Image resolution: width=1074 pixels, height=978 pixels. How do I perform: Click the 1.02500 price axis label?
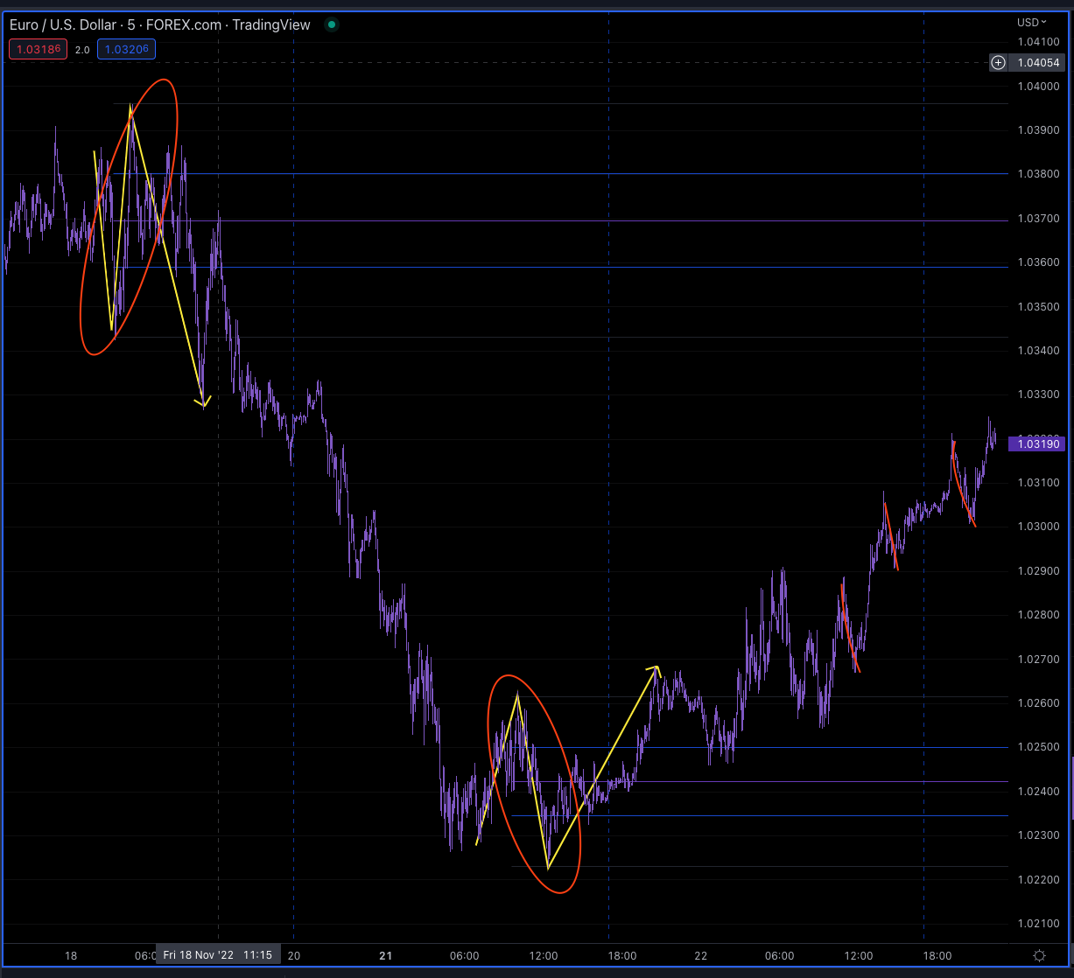coord(1039,746)
